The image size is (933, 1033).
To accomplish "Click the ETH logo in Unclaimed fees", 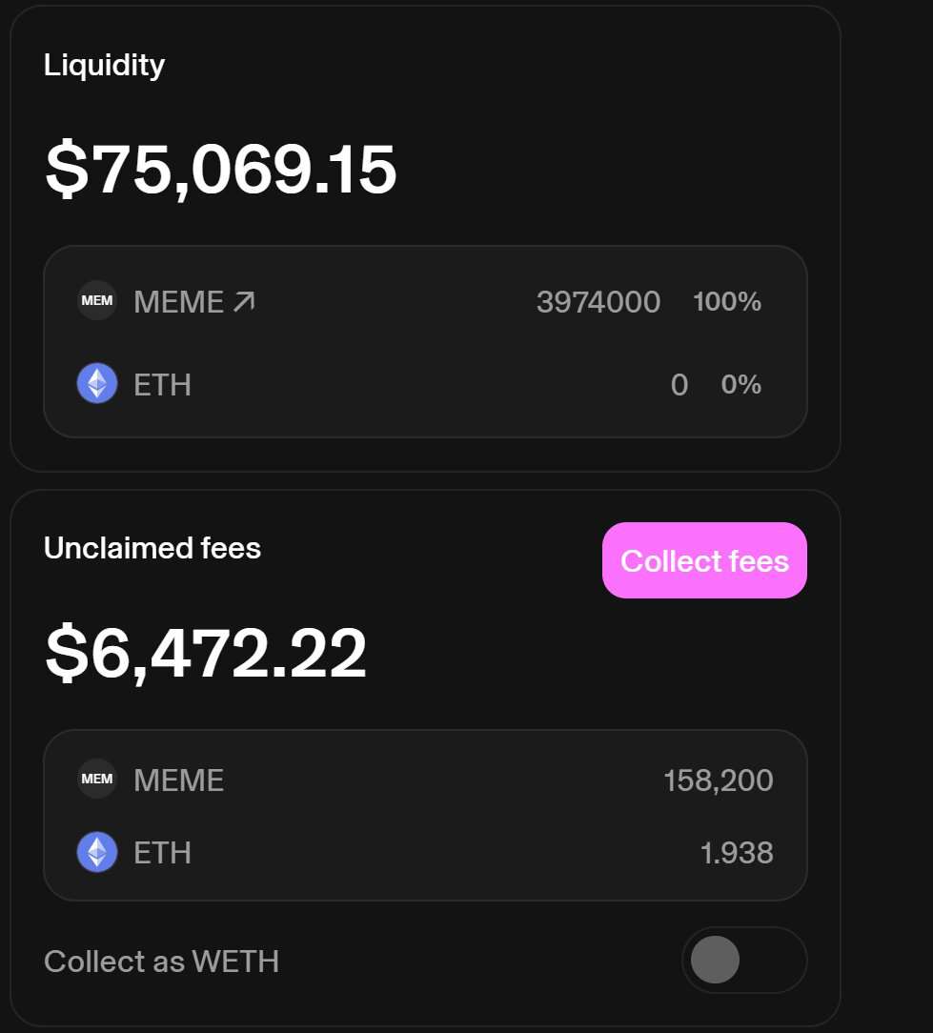I will point(97,852).
